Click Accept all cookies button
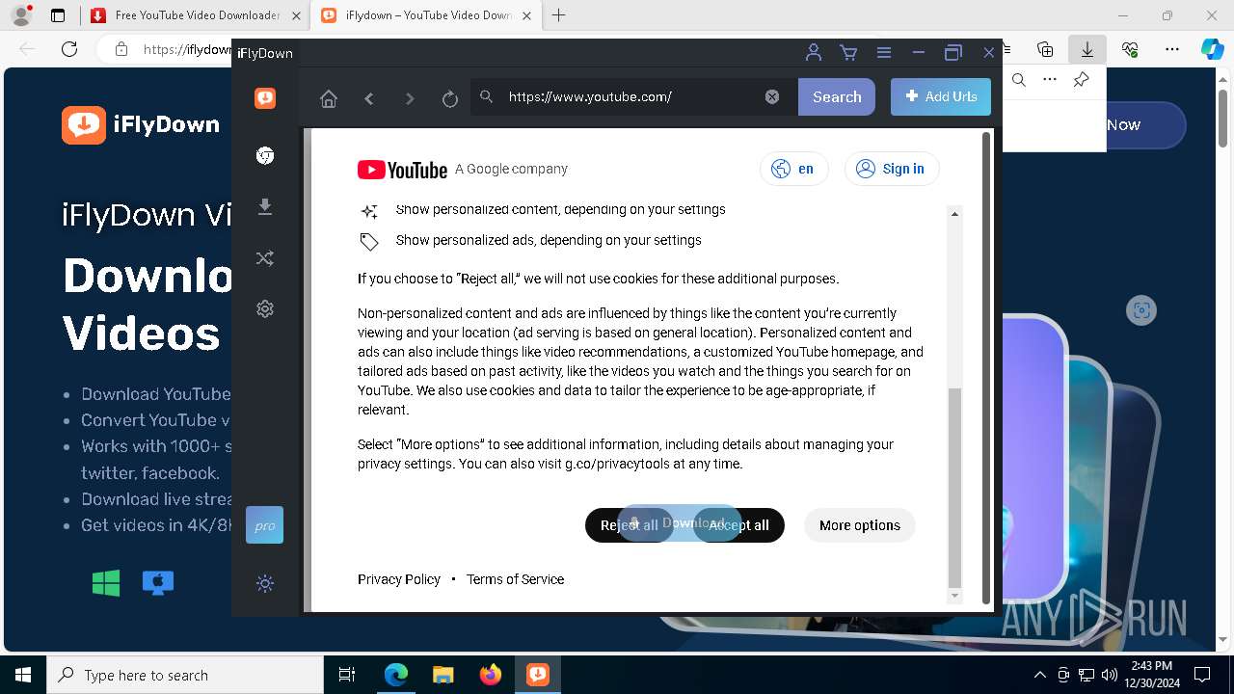This screenshot has width=1234, height=694. tap(738, 525)
